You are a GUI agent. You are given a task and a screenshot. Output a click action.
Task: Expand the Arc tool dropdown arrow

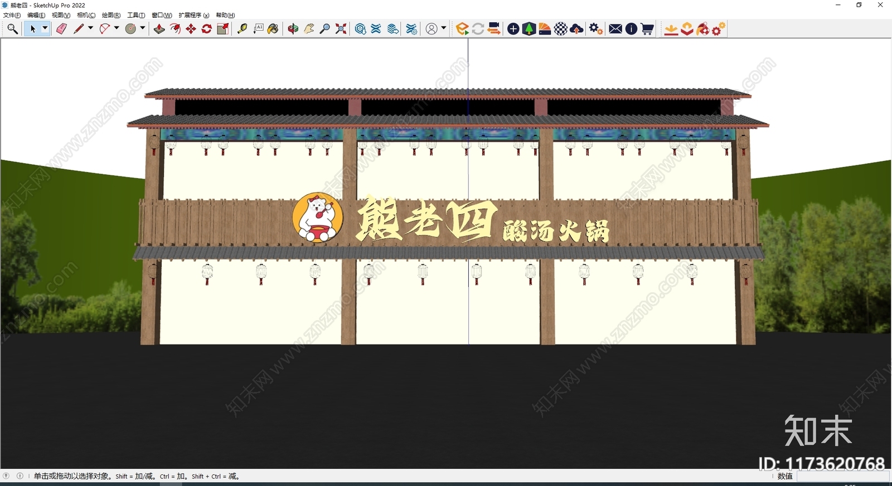pos(117,28)
